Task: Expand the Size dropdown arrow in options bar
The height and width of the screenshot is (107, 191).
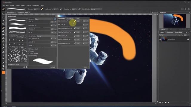Action: click(x=39, y=9)
